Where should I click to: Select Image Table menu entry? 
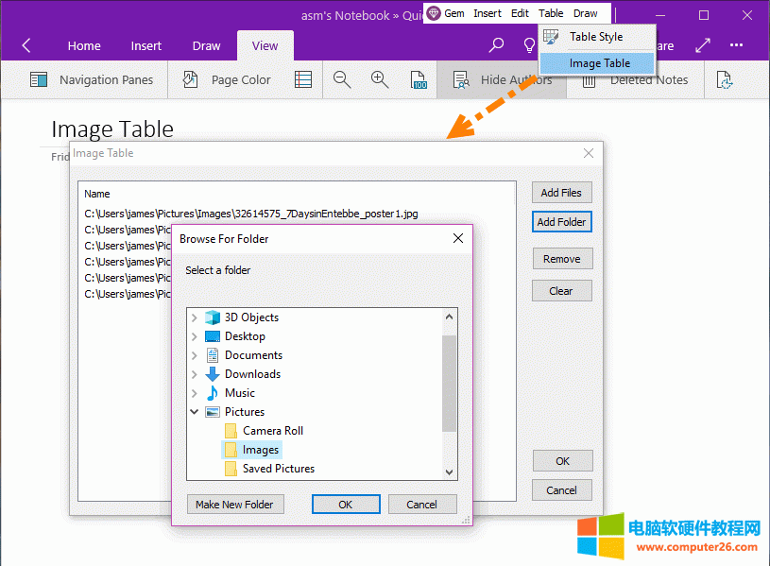599,63
